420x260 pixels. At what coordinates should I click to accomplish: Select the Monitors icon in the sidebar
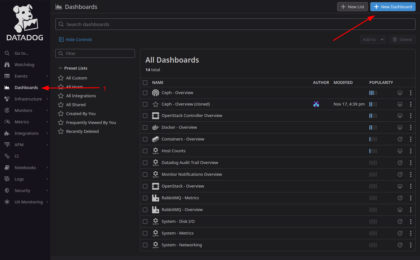click(7, 110)
